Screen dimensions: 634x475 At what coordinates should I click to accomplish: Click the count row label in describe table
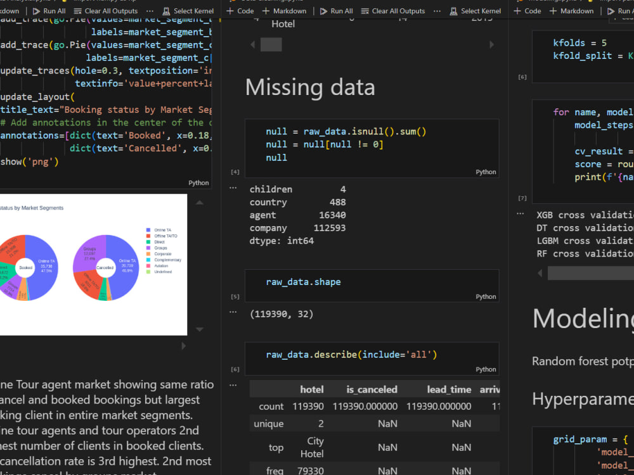271,407
